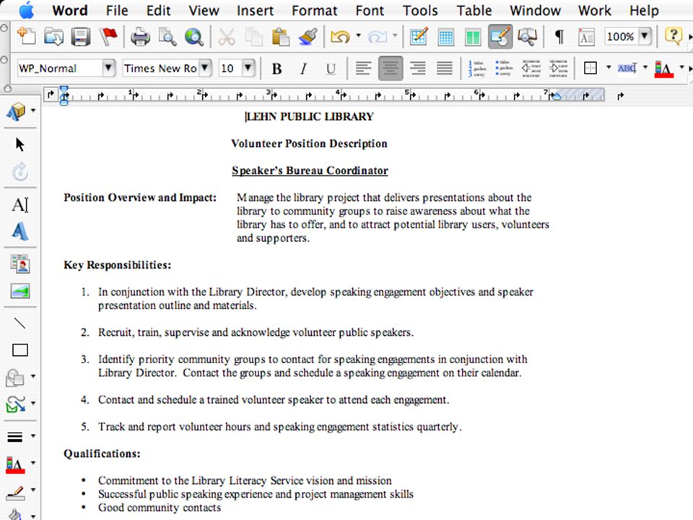
Task: Expand the Borders dropdown arrow
Action: 609,68
